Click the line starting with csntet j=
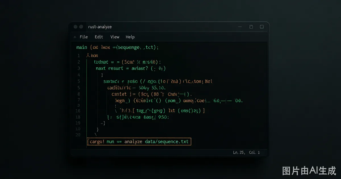 coord(152,94)
